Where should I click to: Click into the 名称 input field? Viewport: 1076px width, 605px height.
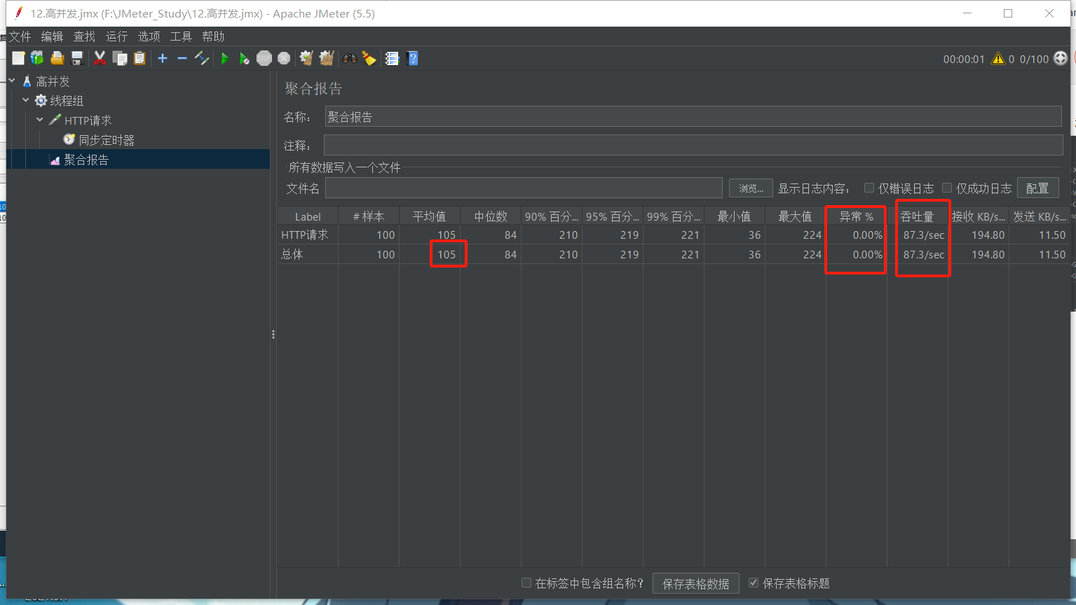click(x=693, y=116)
